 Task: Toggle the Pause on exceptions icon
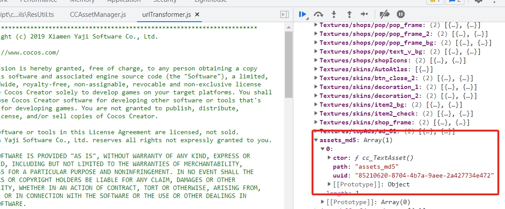point(401,14)
